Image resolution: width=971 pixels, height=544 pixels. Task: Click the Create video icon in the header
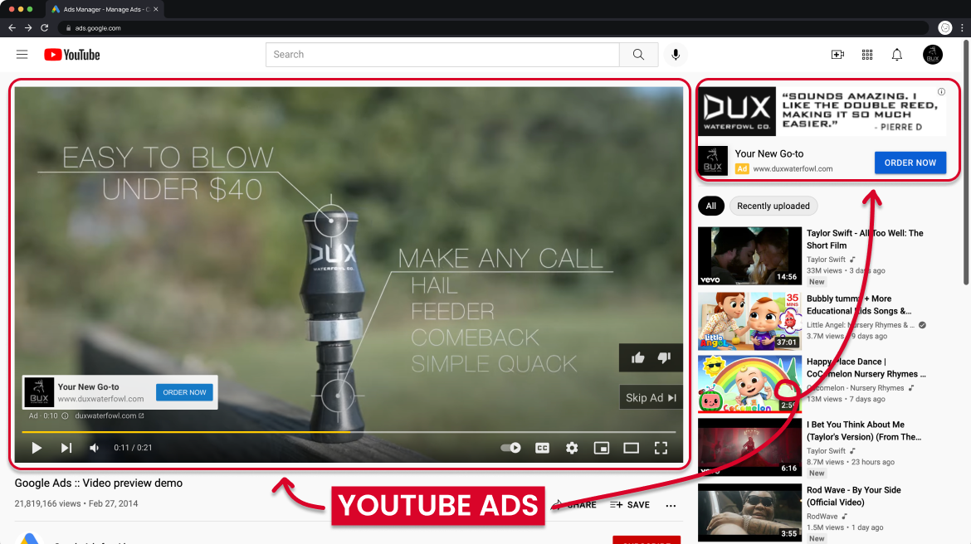click(837, 54)
